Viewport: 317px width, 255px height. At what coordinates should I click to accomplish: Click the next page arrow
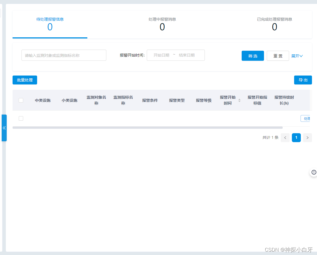(x=307, y=138)
